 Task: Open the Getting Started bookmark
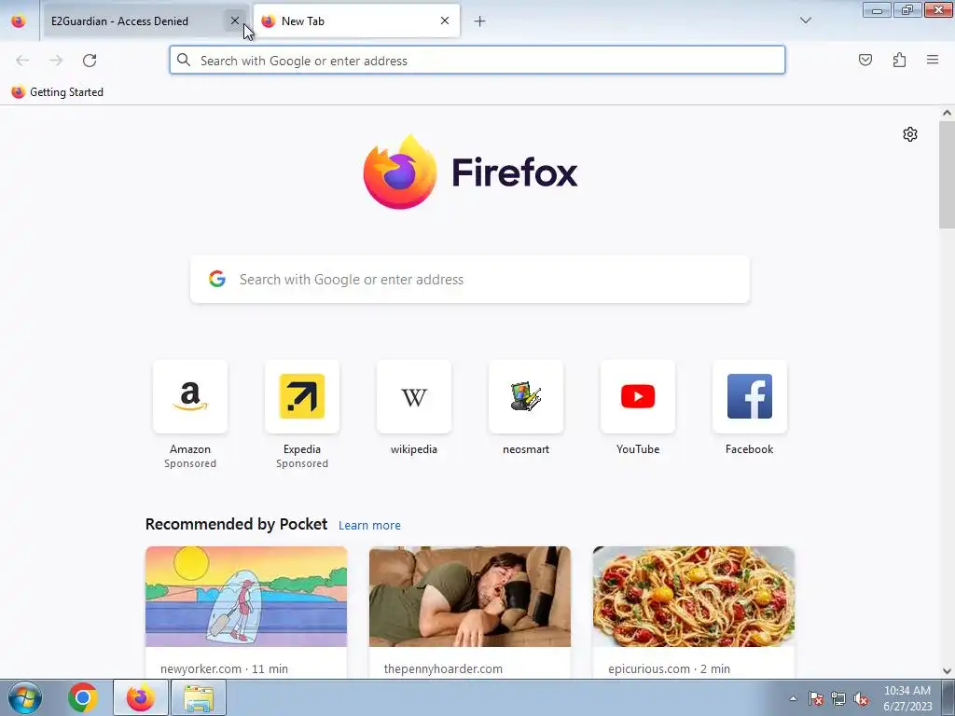point(57,92)
